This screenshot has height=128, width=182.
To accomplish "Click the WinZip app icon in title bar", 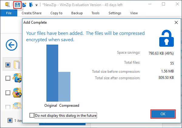I will point(7,5).
